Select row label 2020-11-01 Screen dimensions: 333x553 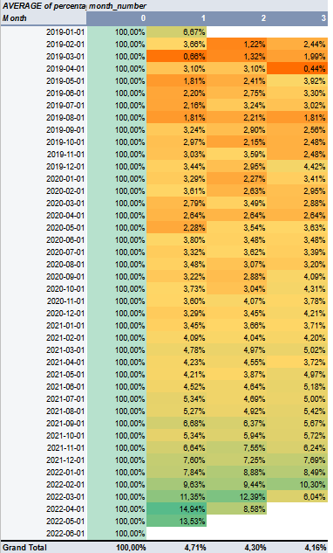click(x=44, y=301)
